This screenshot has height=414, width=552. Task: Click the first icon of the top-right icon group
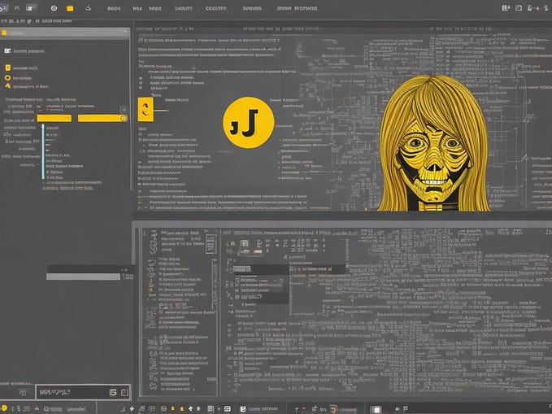tap(506, 8)
